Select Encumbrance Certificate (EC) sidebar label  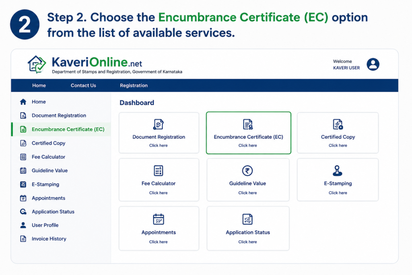[68, 129]
